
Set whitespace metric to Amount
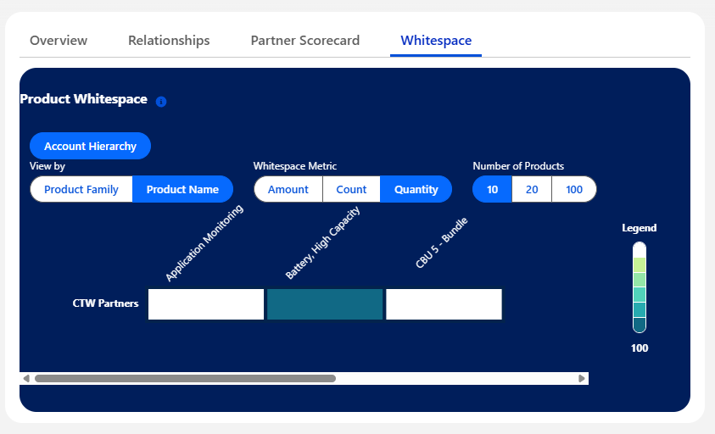[288, 189]
